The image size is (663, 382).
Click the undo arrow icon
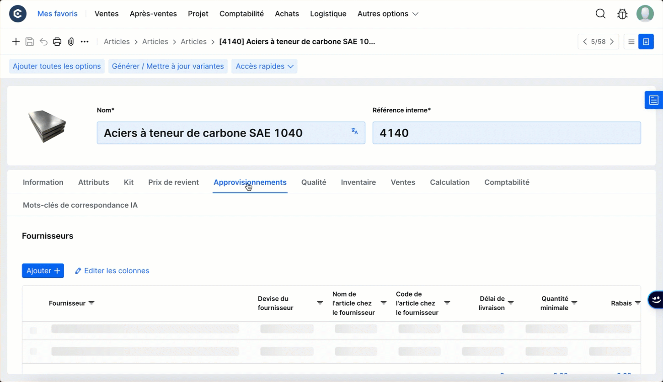coord(43,42)
